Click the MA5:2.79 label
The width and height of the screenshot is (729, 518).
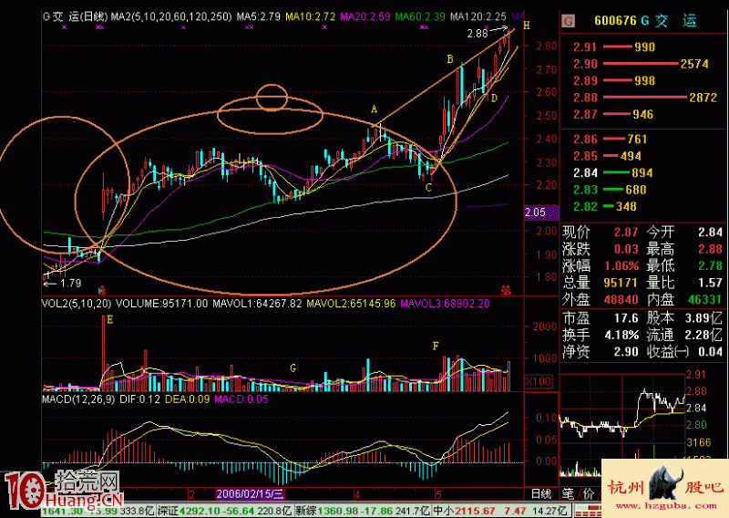point(259,16)
